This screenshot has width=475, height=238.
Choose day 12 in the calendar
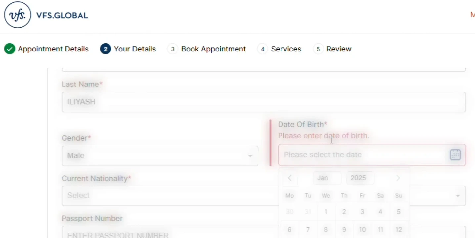point(399,230)
